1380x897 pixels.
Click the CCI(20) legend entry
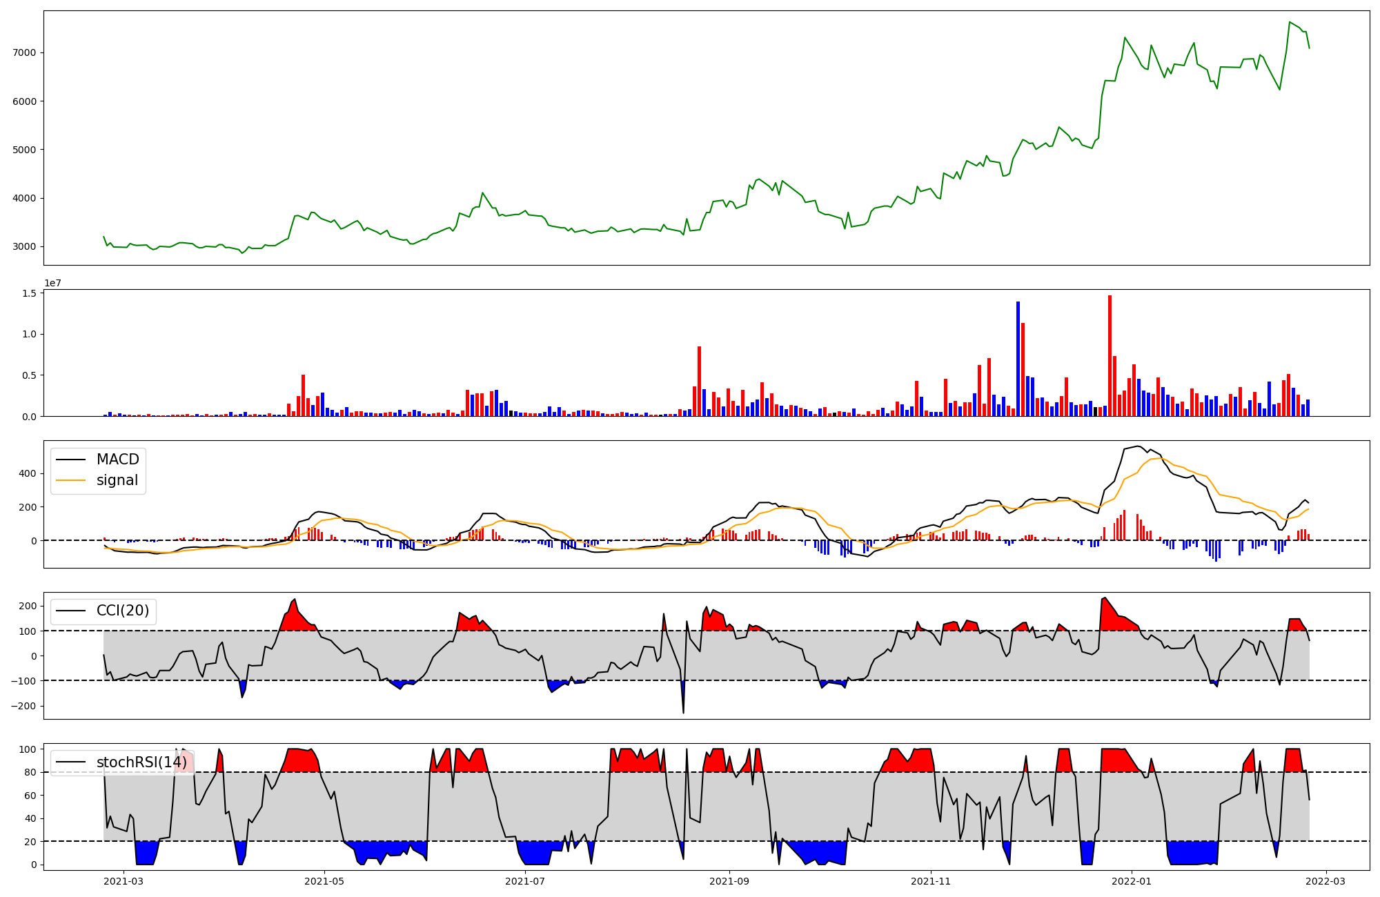click(x=122, y=611)
